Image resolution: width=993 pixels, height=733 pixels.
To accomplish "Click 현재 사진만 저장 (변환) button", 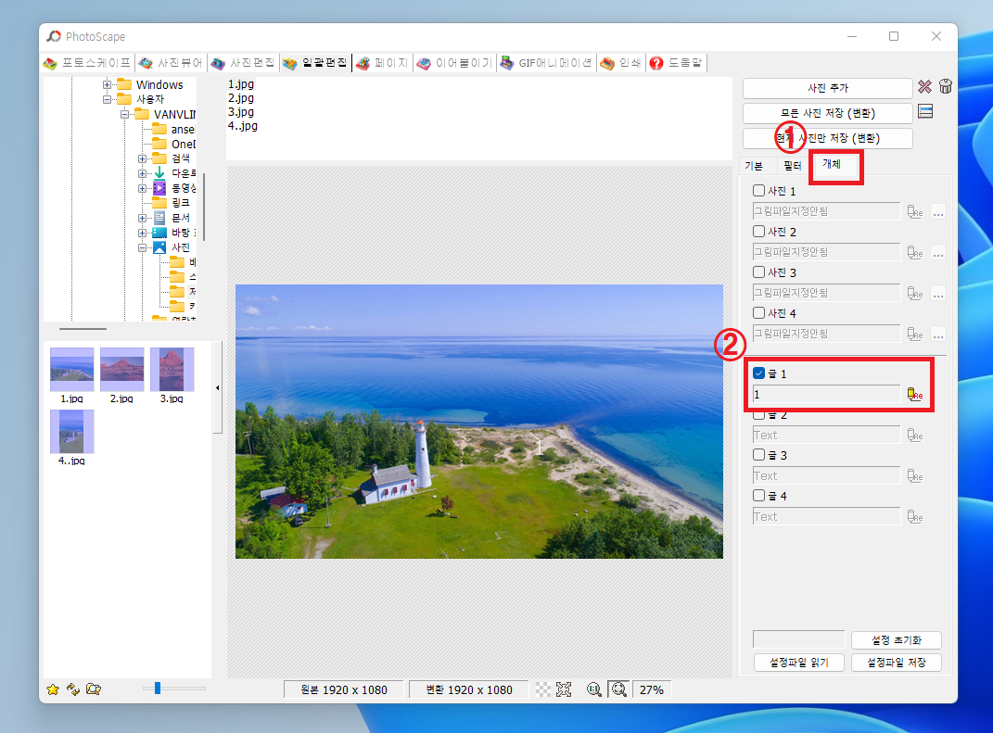I will point(827,138).
